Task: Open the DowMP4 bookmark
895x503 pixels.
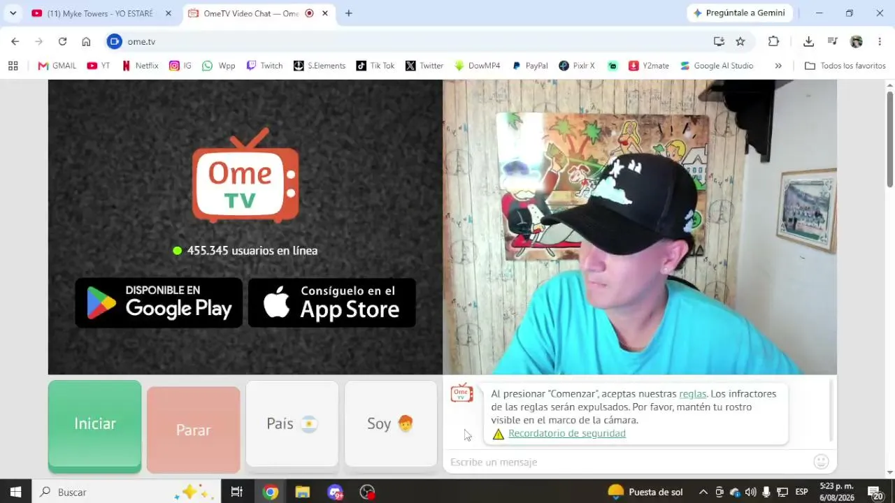Action: 478,66
